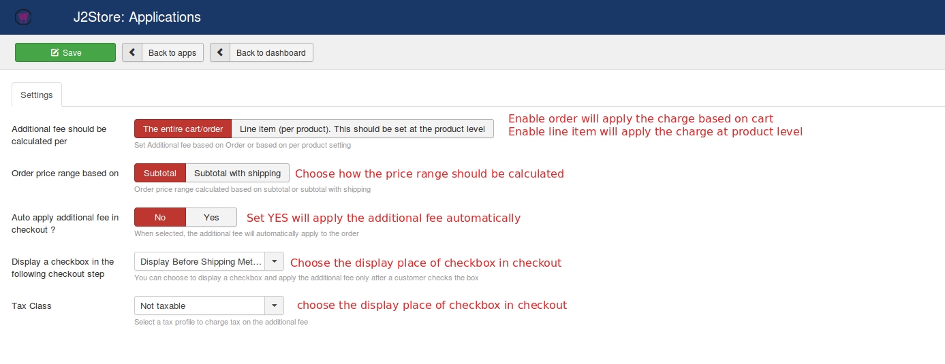Open the Tax Class dropdown
Image resolution: width=945 pixels, height=364 pixels.
209,305
